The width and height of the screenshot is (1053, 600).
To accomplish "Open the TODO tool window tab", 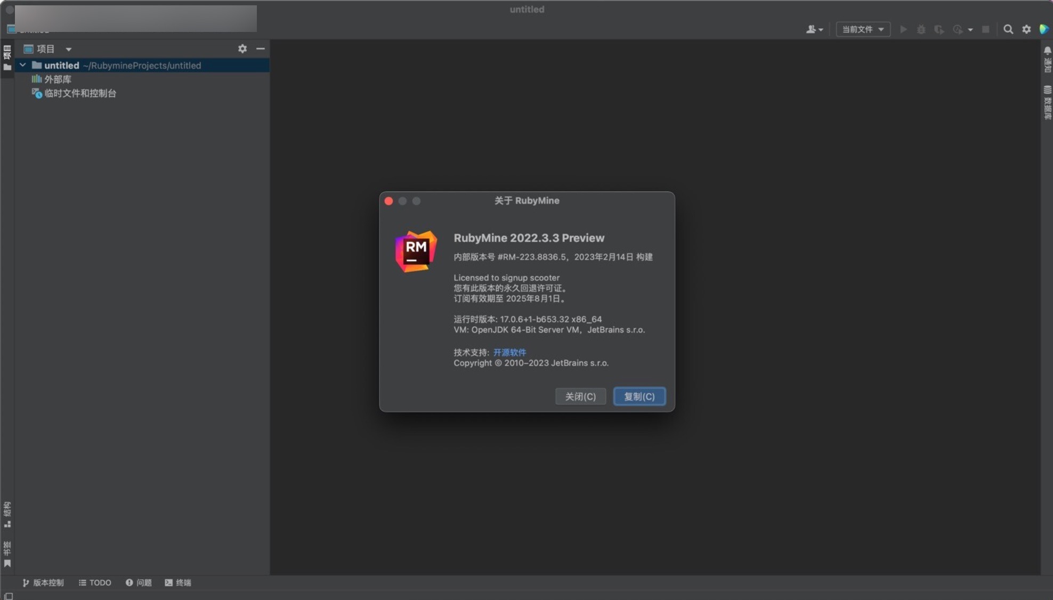I will (x=95, y=582).
